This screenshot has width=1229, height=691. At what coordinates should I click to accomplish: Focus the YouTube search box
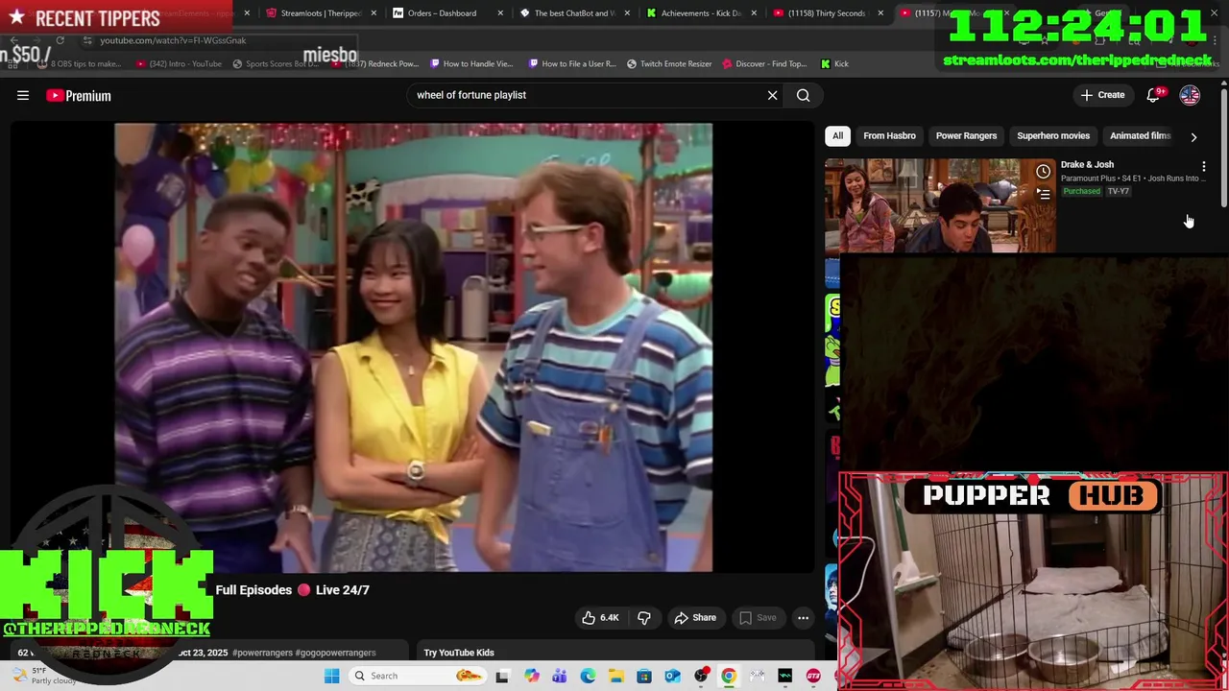pyautogui.click(x=586, y=95)
